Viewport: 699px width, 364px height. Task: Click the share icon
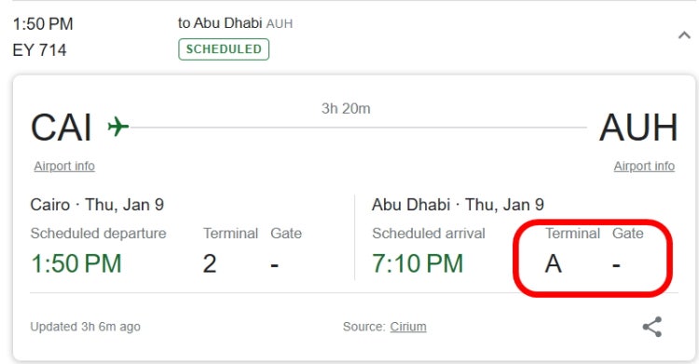point(652,327)
